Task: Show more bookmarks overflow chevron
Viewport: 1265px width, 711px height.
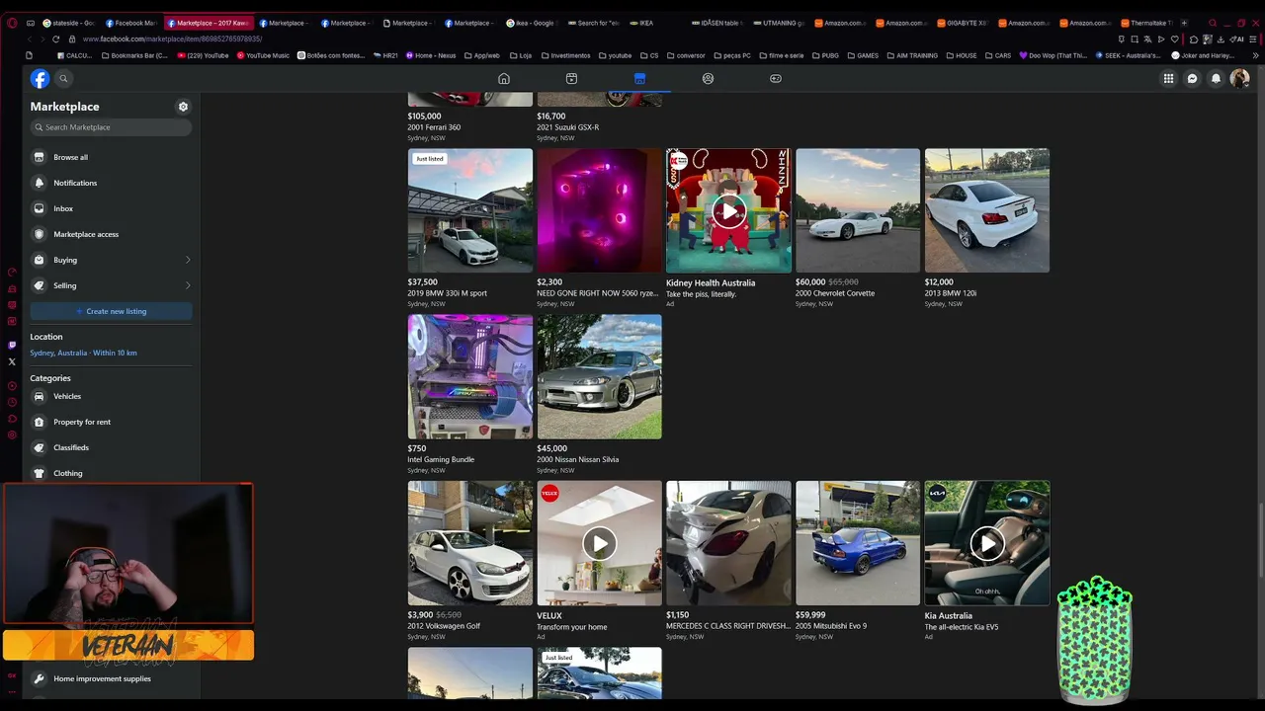Action: click(1255, 55)
